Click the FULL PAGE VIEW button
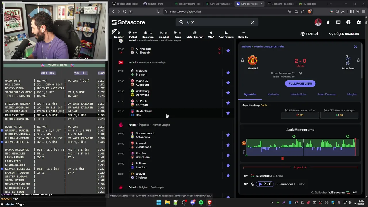This screenshot has width=368, height=207. 300,83
